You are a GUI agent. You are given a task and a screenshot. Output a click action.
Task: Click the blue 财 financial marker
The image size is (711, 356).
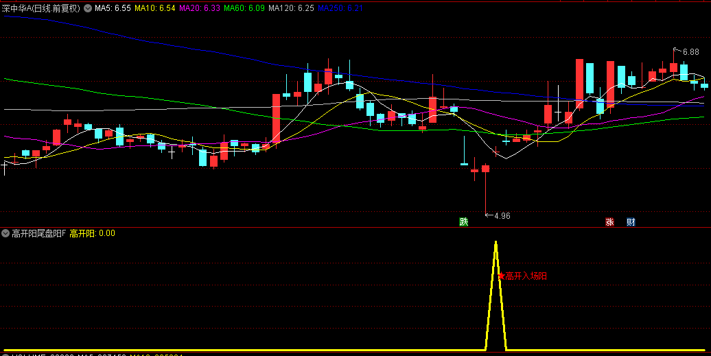click(x=631, y=222)
